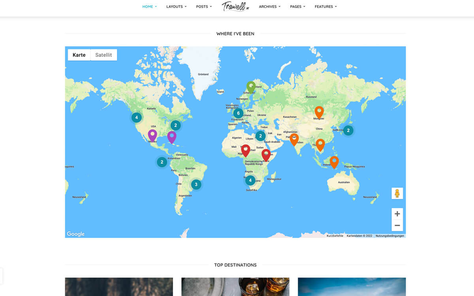Click the Google logo on the map
The width and height of the screenshot is (474, 296).
tap(75, 234)
